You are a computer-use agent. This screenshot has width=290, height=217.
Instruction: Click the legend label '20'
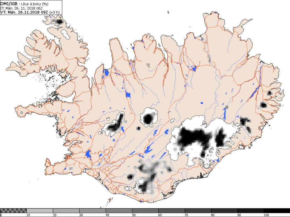coord(55,215)
